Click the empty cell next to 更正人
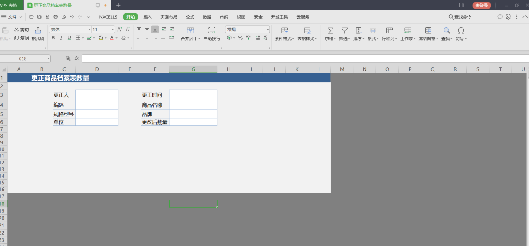Screen dimensions: 529x246 tap(97, 95)
